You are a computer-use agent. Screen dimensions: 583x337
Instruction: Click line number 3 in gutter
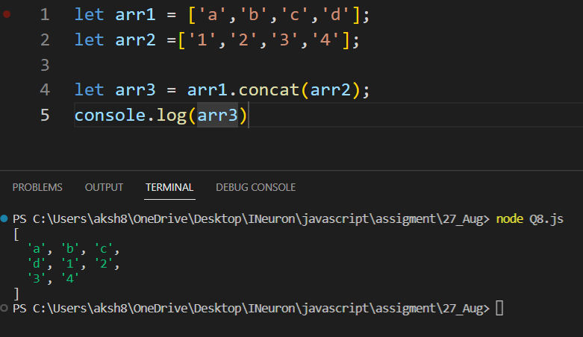point(45,65)
